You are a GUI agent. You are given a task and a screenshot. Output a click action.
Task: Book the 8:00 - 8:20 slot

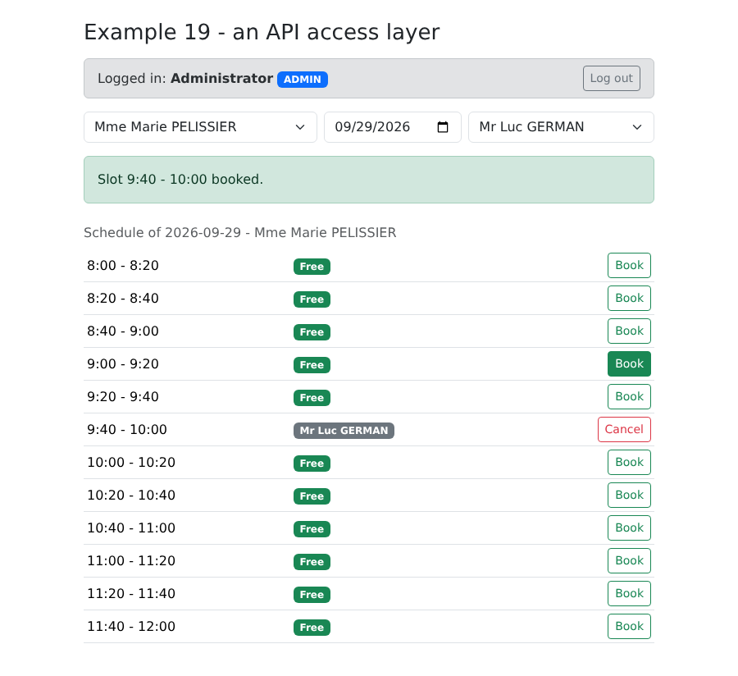click(x=629, y=266)
